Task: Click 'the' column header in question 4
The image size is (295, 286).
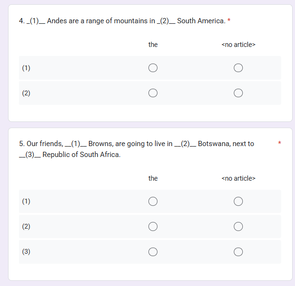Action: click(153, 45)
